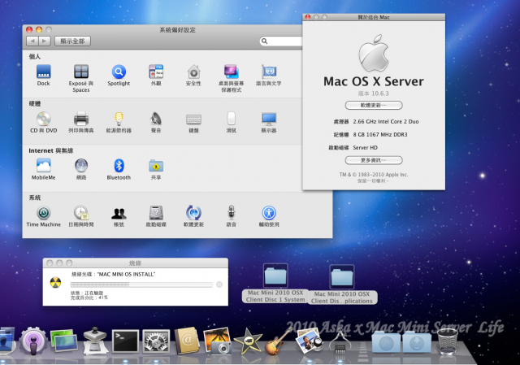
Task: Open the MobileMe preference pane
Action: click(43, 169)
